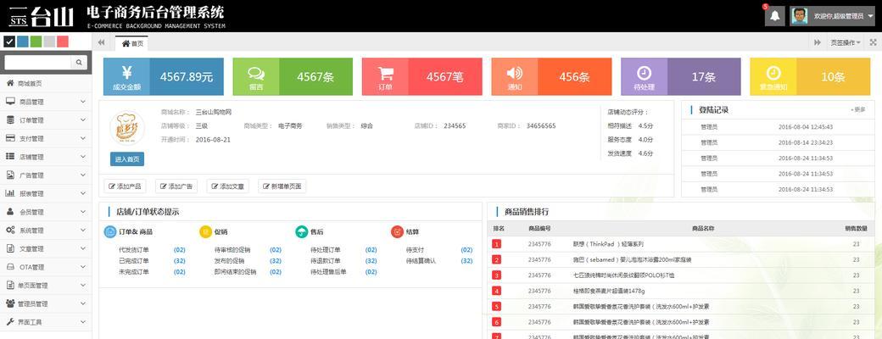Focus the sidebar search input field
Image resolution: width=882 pixels, height=339 pixels.
(x=37, y=63)
